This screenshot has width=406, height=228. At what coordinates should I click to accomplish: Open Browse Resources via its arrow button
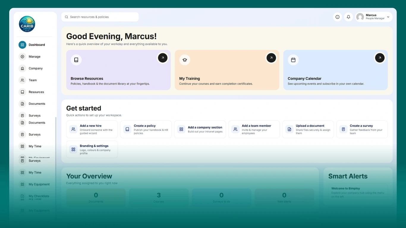163,58
